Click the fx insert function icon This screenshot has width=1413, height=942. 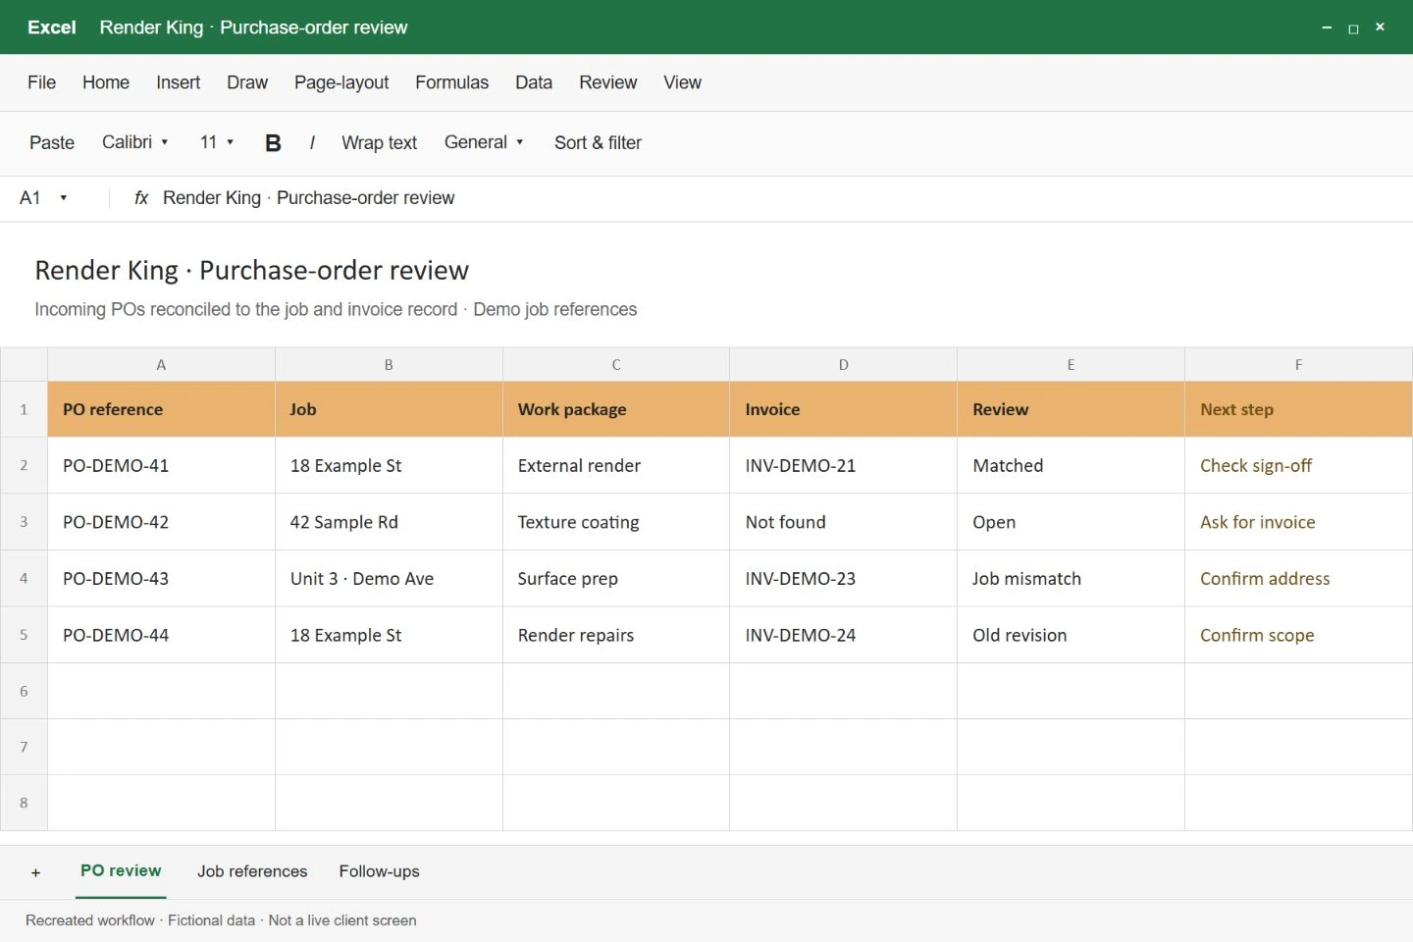point(141,198)
